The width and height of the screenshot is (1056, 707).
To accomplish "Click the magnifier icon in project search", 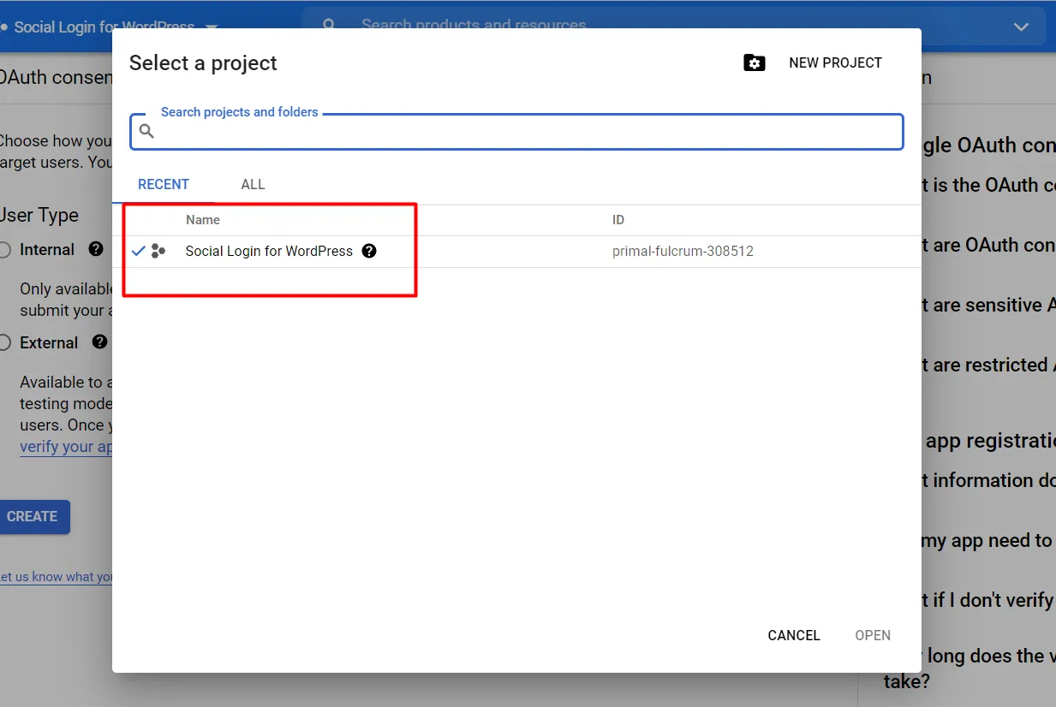I will click(x=146, y=131).
